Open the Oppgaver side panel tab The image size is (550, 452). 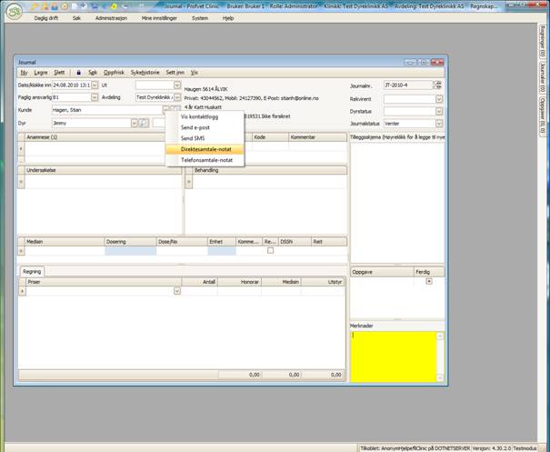[543, 118]
